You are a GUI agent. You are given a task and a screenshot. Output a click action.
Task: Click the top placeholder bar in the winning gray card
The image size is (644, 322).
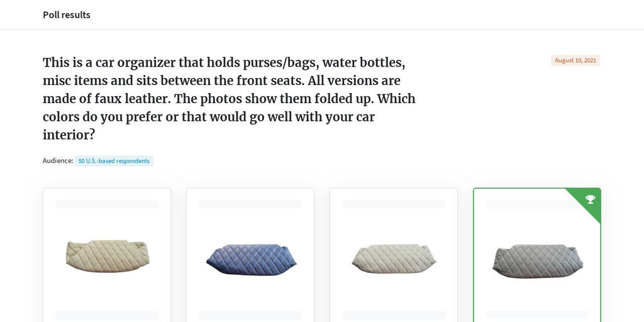530,204
